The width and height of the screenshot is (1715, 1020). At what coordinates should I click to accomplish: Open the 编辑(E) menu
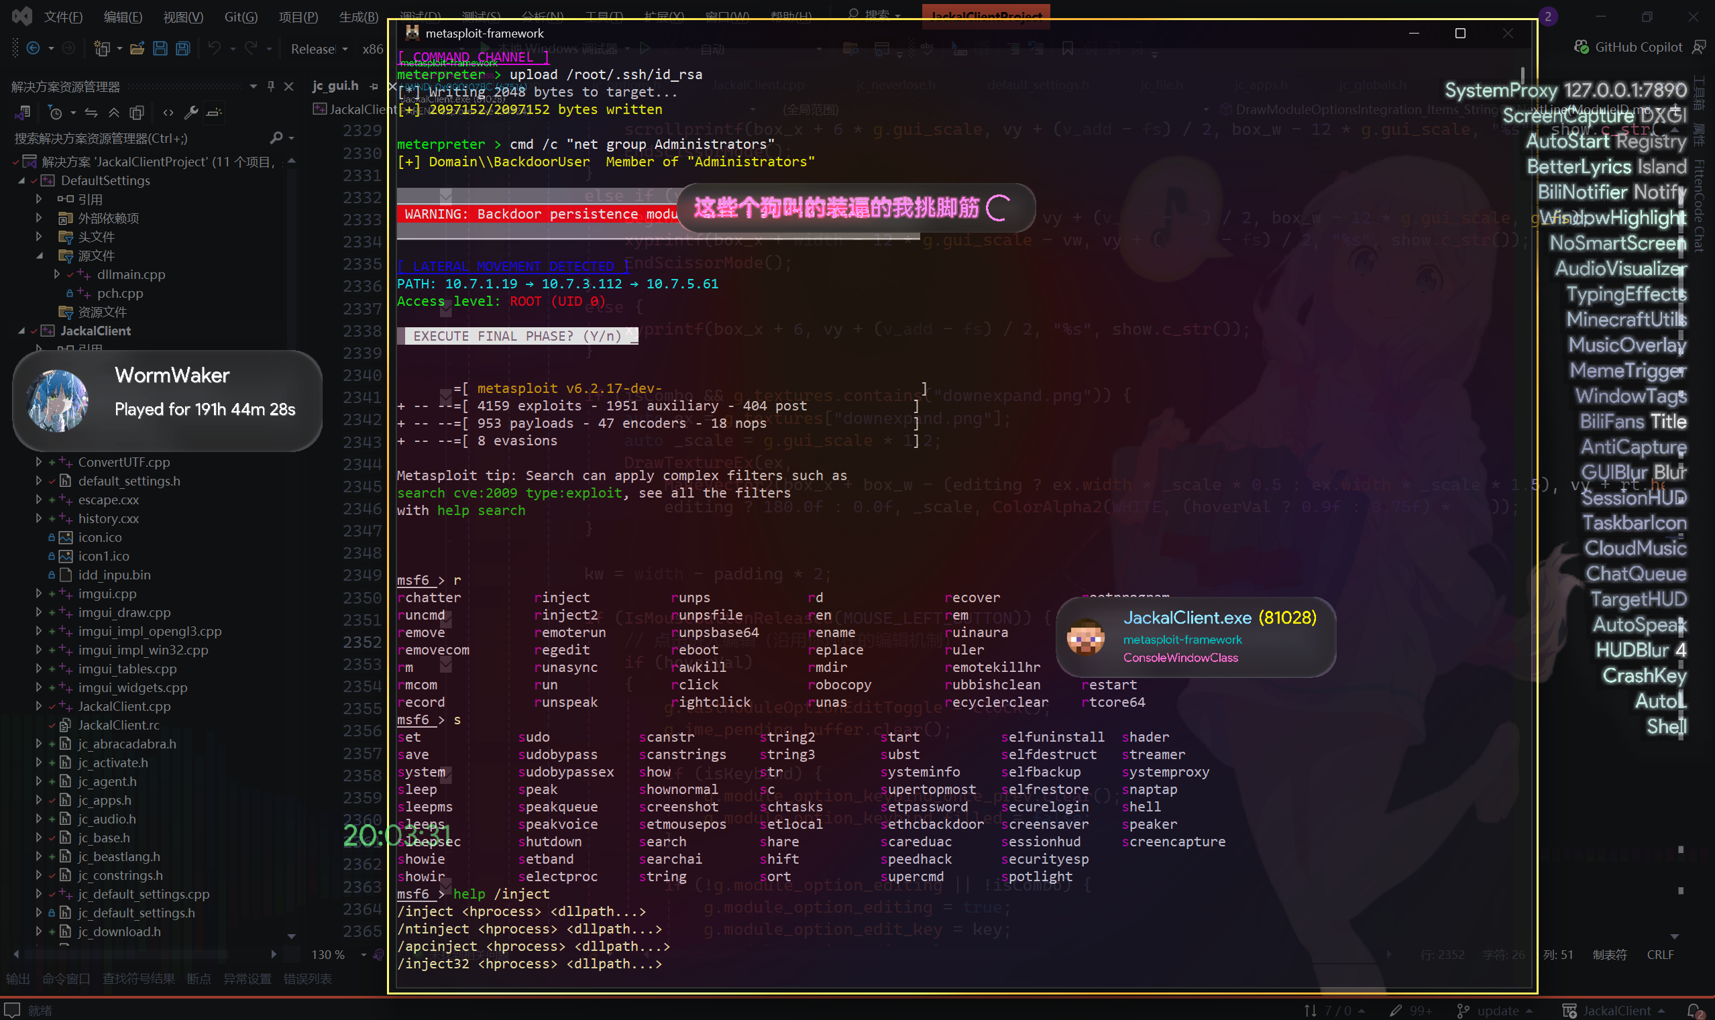click(122, 17)
